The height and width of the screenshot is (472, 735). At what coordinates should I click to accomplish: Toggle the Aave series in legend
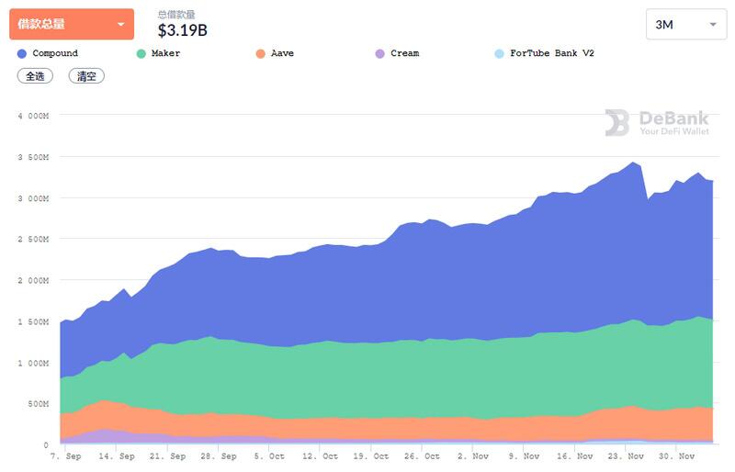pos(275,53)
